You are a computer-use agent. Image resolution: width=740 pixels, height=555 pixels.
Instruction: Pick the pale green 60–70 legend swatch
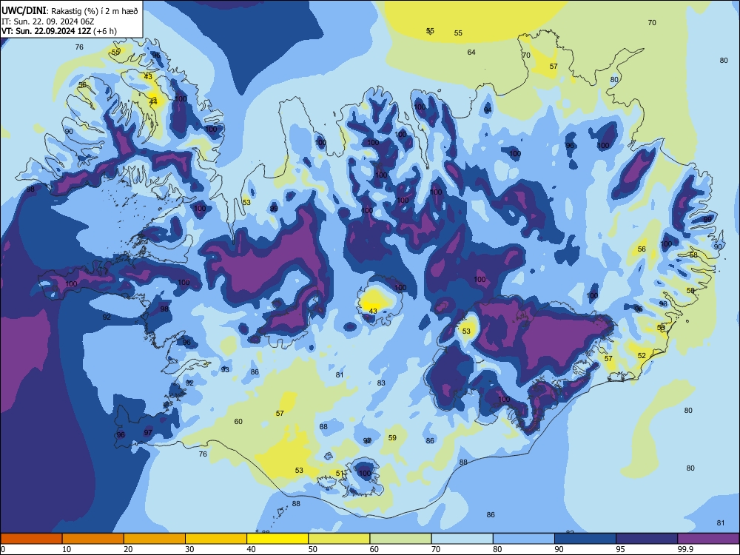[400, 539]
